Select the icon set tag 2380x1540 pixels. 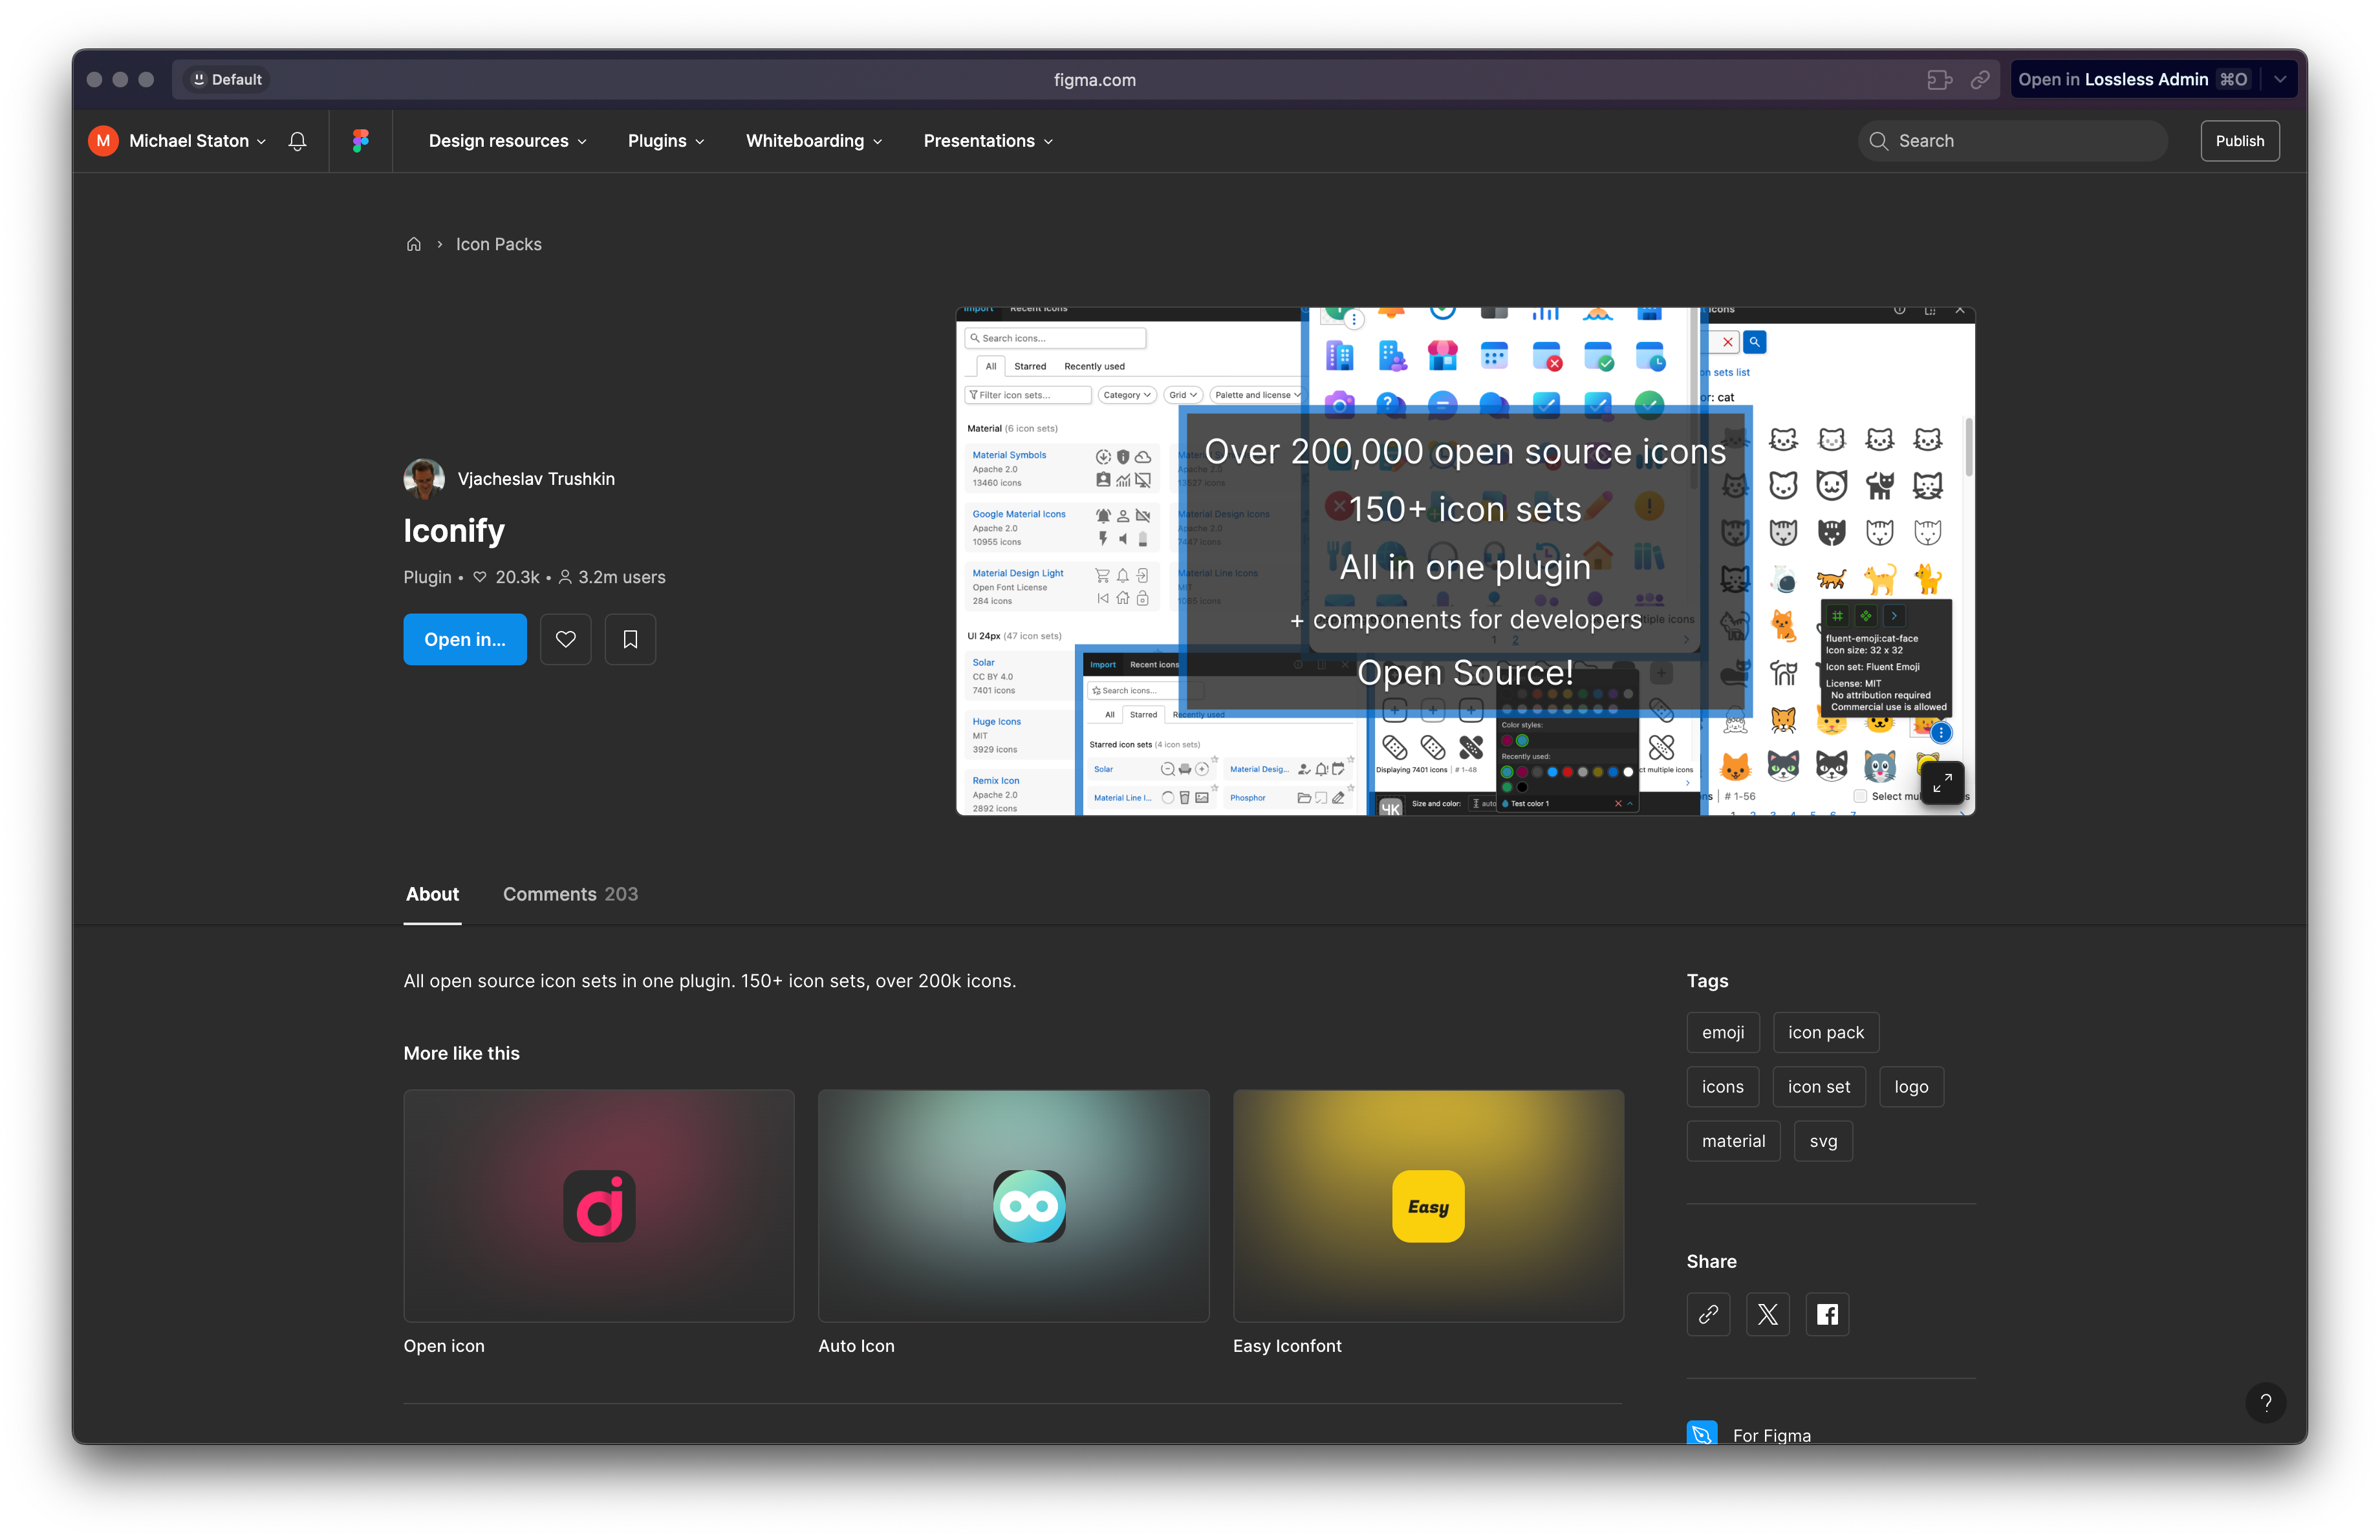(1819, 1087)
